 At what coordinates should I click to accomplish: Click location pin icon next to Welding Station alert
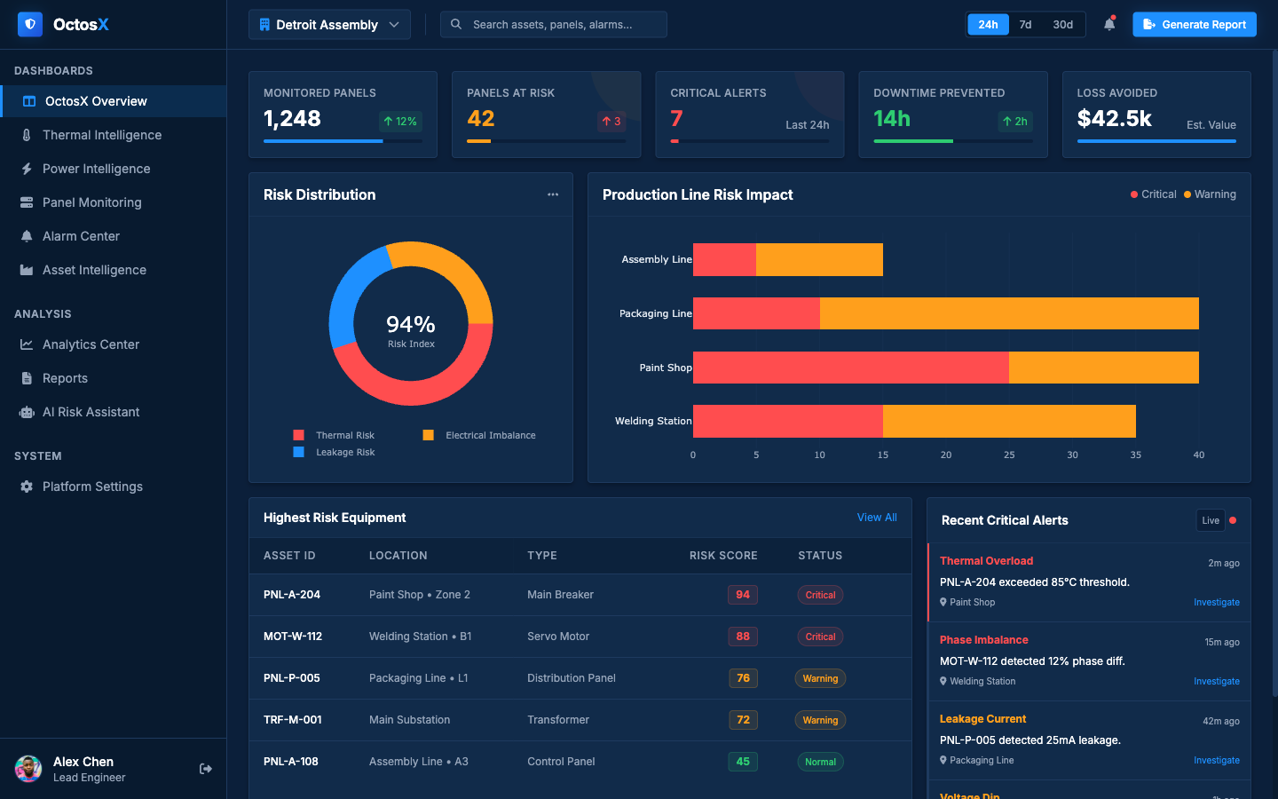point(943,681)
